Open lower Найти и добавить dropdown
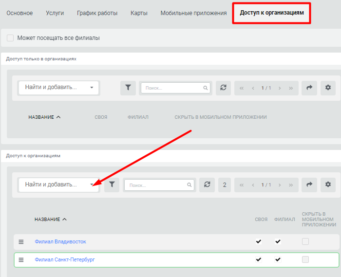Viewport: 341px width, 277px height. [x=59, y=185]
